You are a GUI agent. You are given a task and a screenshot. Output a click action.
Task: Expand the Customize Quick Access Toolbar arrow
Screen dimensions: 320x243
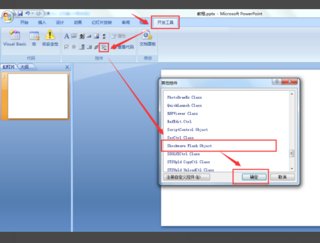click(48, 13)
